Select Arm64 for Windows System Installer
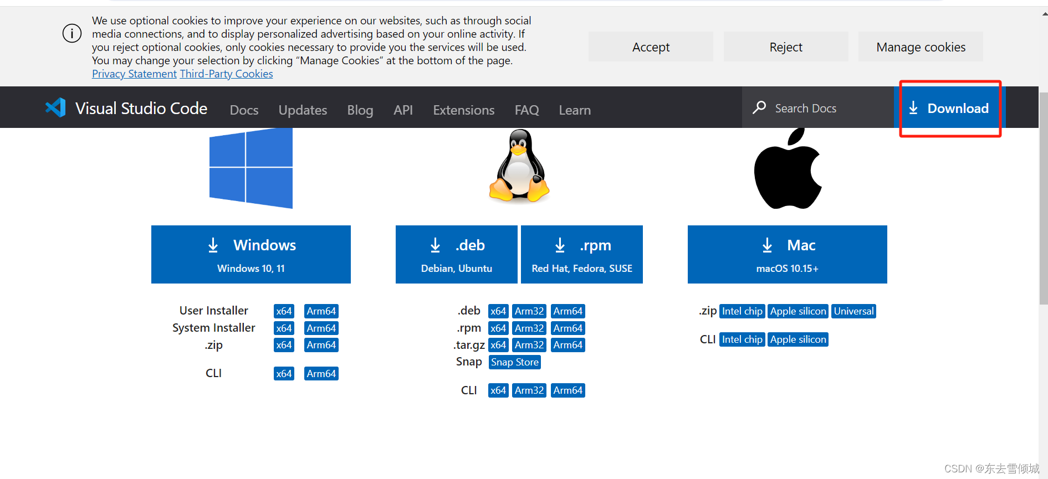Viewport: 1048px width, 479px height. [x=321, y=328]
